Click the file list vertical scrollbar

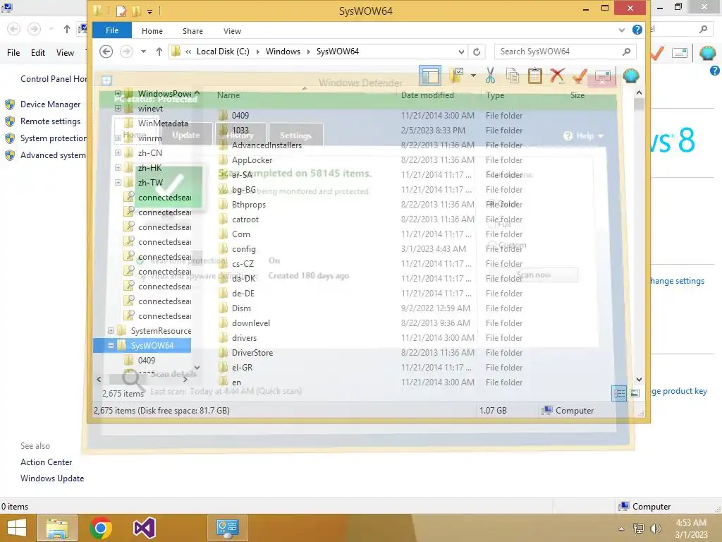pos(639,236)
